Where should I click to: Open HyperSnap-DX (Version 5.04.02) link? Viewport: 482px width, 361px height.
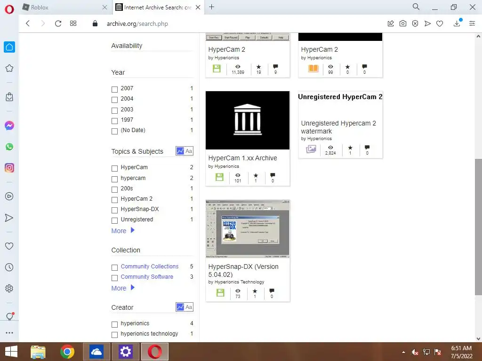(243, 270)
